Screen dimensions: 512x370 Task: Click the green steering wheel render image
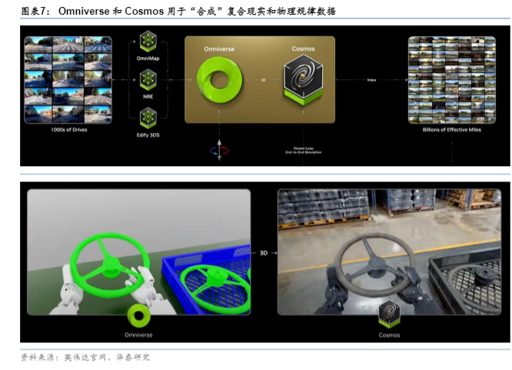pyautogui.click(x=139, y=251)
